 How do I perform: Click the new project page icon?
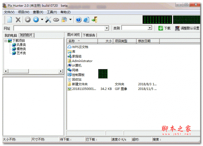pyautogui.click(x=10, y=20)
